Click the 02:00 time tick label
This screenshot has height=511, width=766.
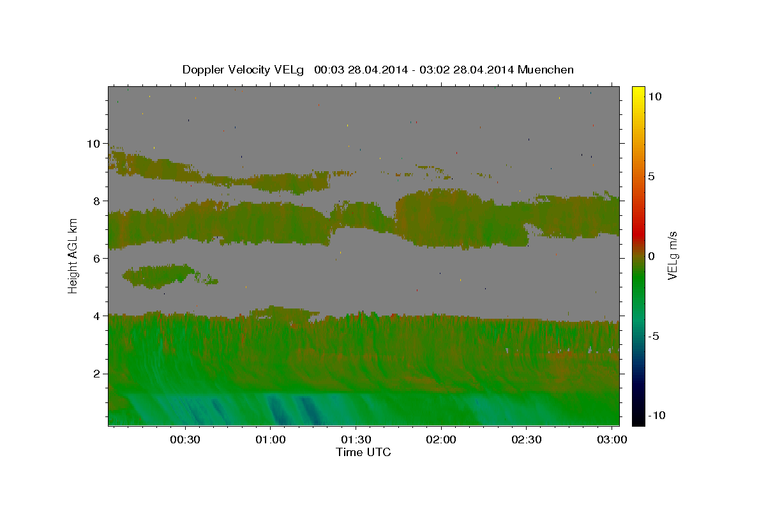click(x=441, y=439)
